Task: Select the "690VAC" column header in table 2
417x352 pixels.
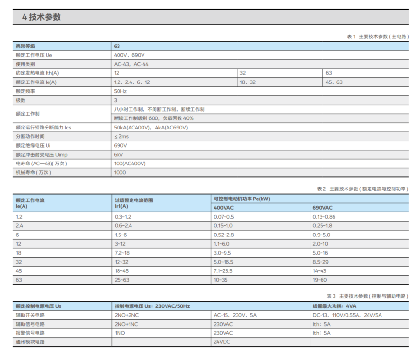Action: [x=322, y=208]
